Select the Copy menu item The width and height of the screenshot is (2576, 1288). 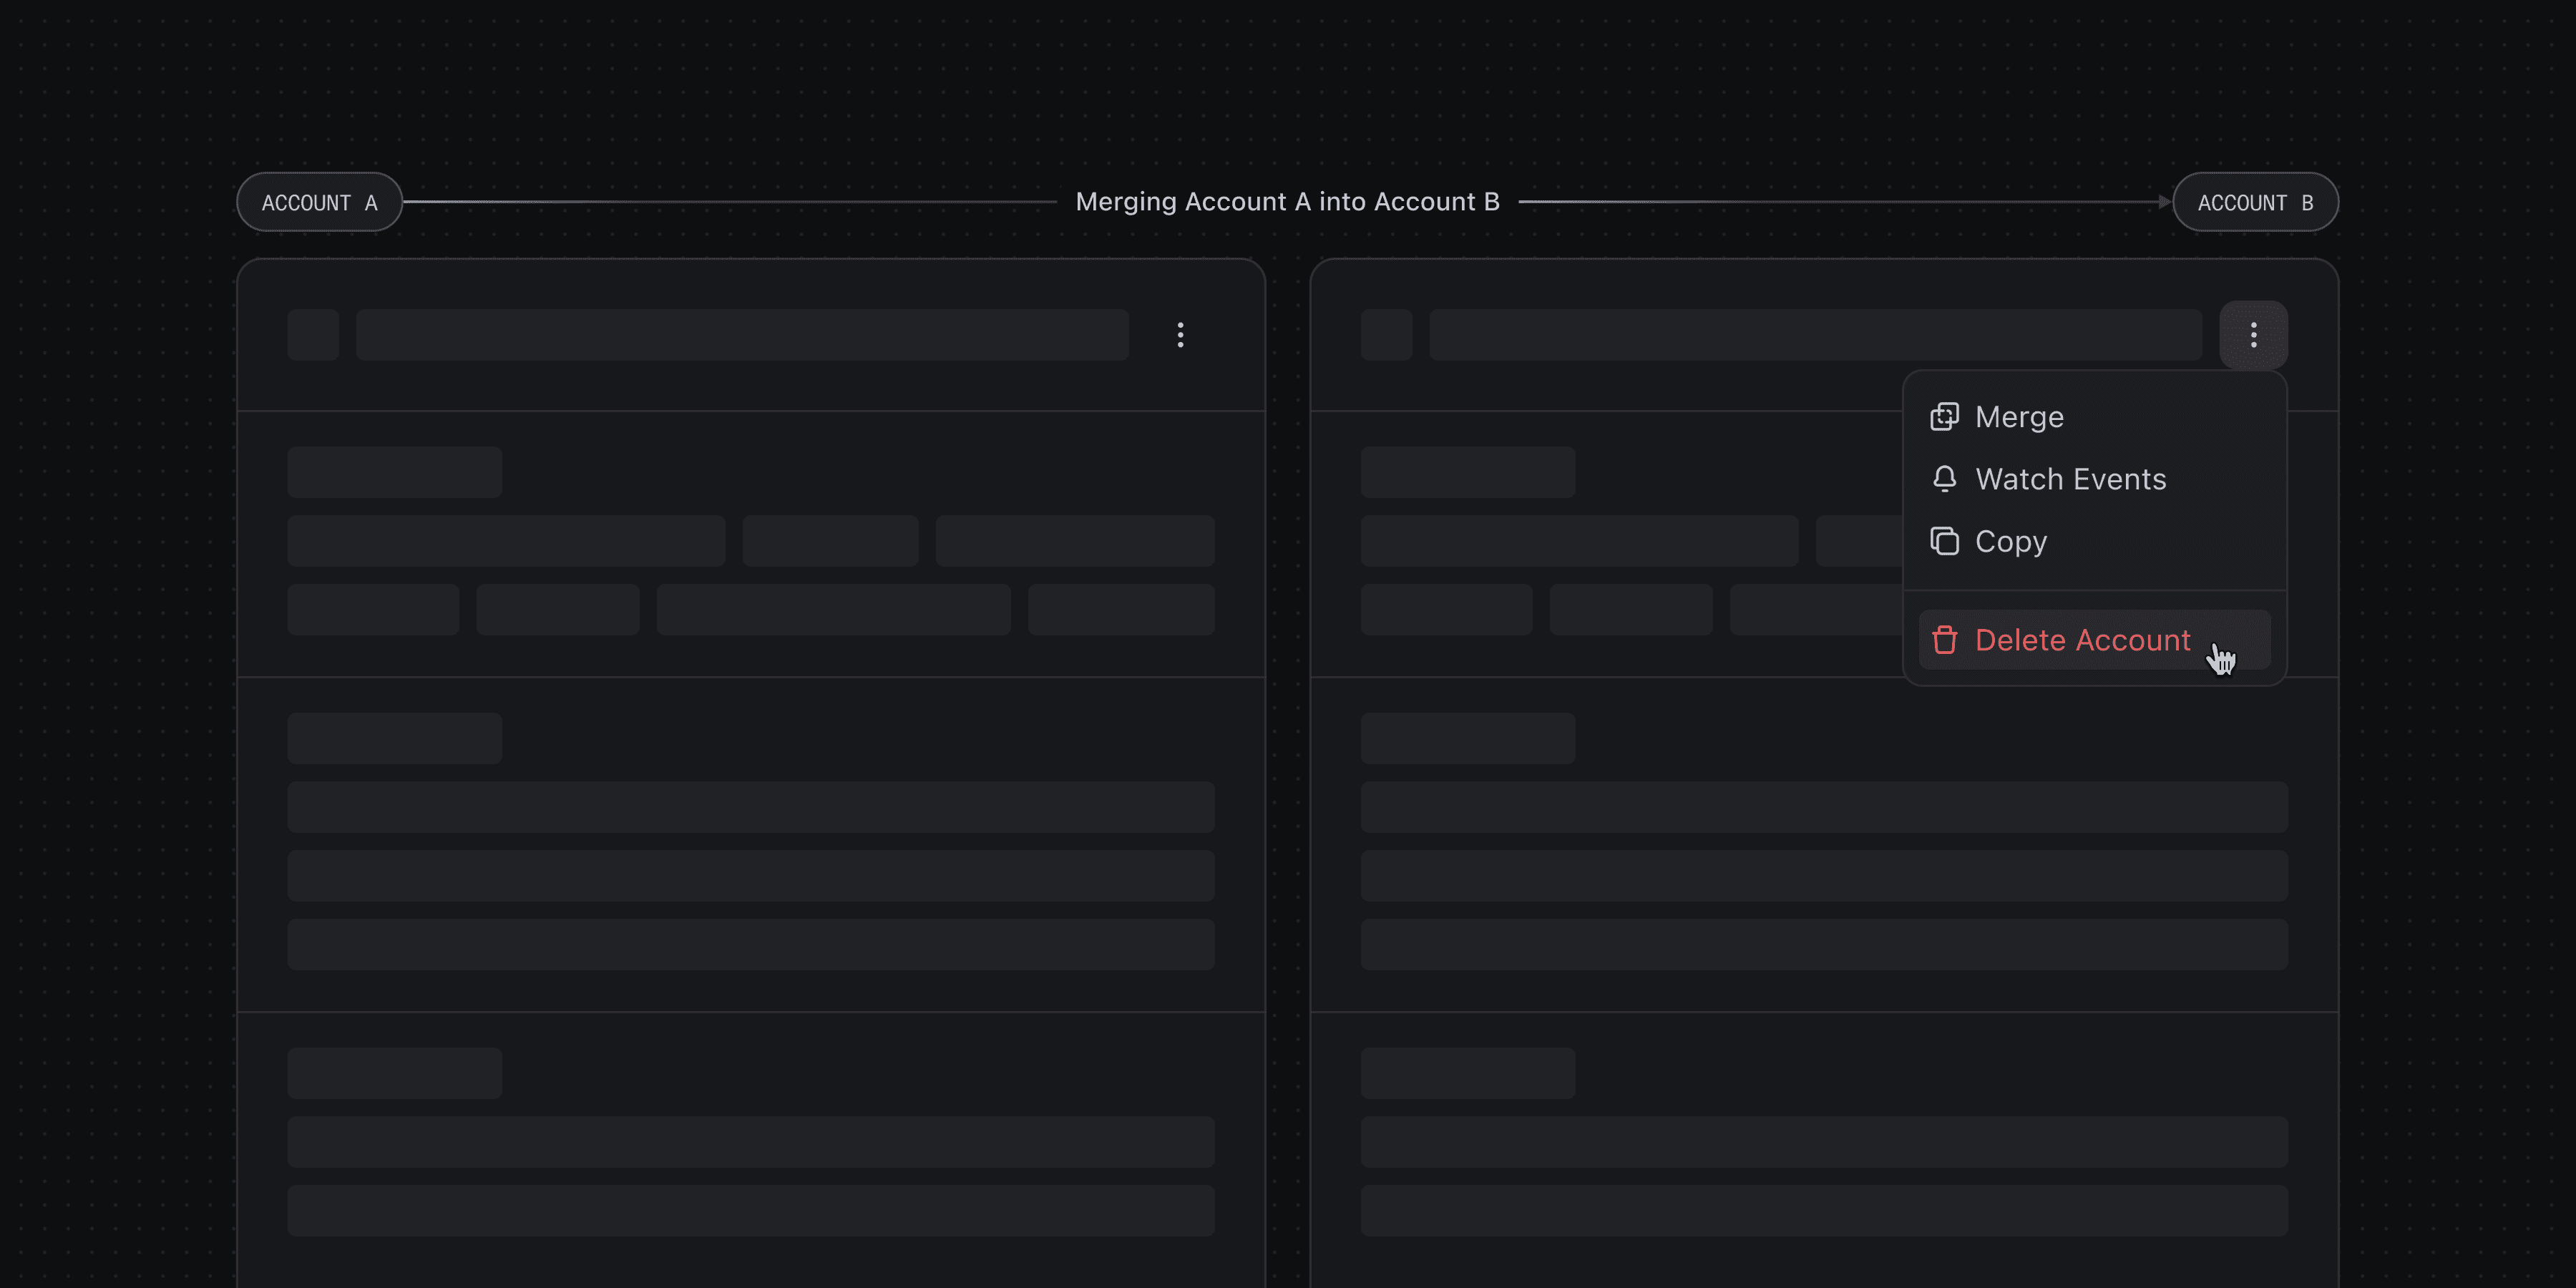coord(2010,541)
